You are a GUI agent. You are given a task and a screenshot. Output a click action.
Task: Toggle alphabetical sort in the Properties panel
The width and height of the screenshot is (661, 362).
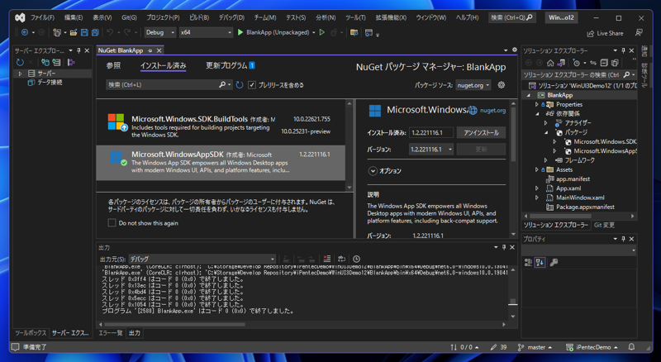[540, 262]
